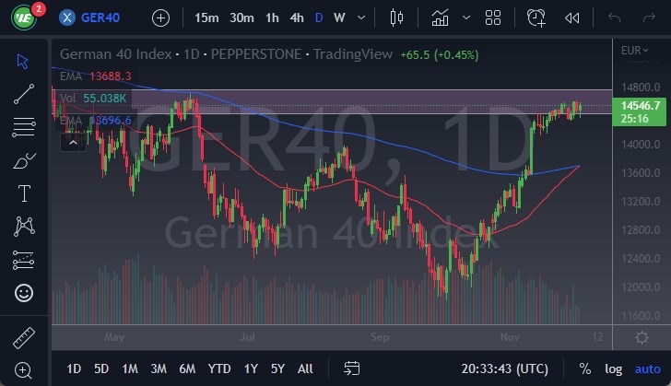The width and height of the screenshot is (671, 386).
Task: Switch to 1h timeframe
Action: coord(272,18)
